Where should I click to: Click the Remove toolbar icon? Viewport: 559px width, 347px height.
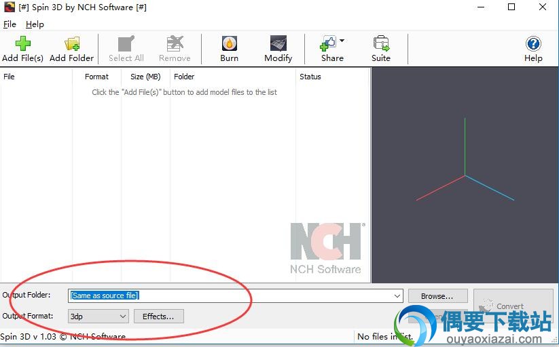pos(175,43)
